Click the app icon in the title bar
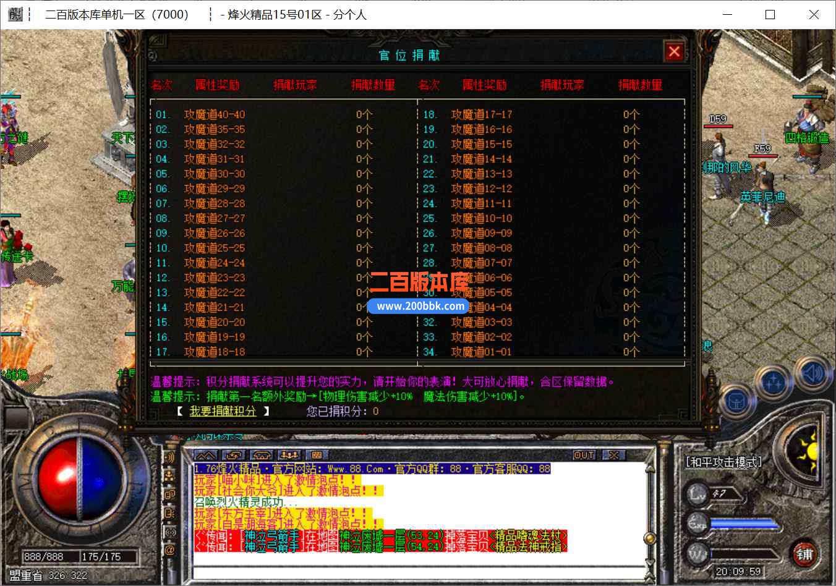The height and width of the screenshot is (586, 836). (15, 14)
